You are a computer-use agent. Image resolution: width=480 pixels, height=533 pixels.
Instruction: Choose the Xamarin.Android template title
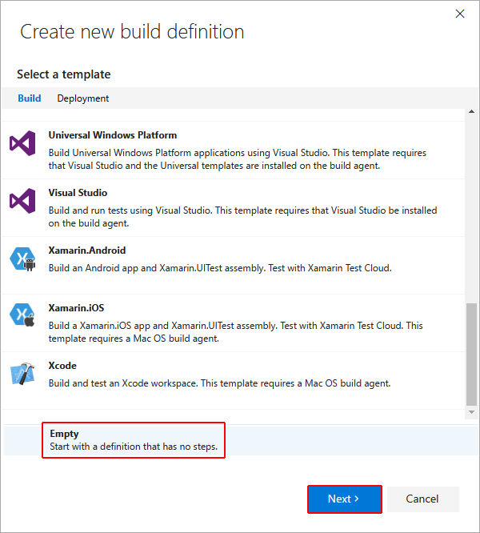click(86, 250)
